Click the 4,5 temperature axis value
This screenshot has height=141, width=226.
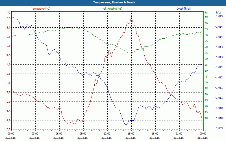(x=9, y=55)
